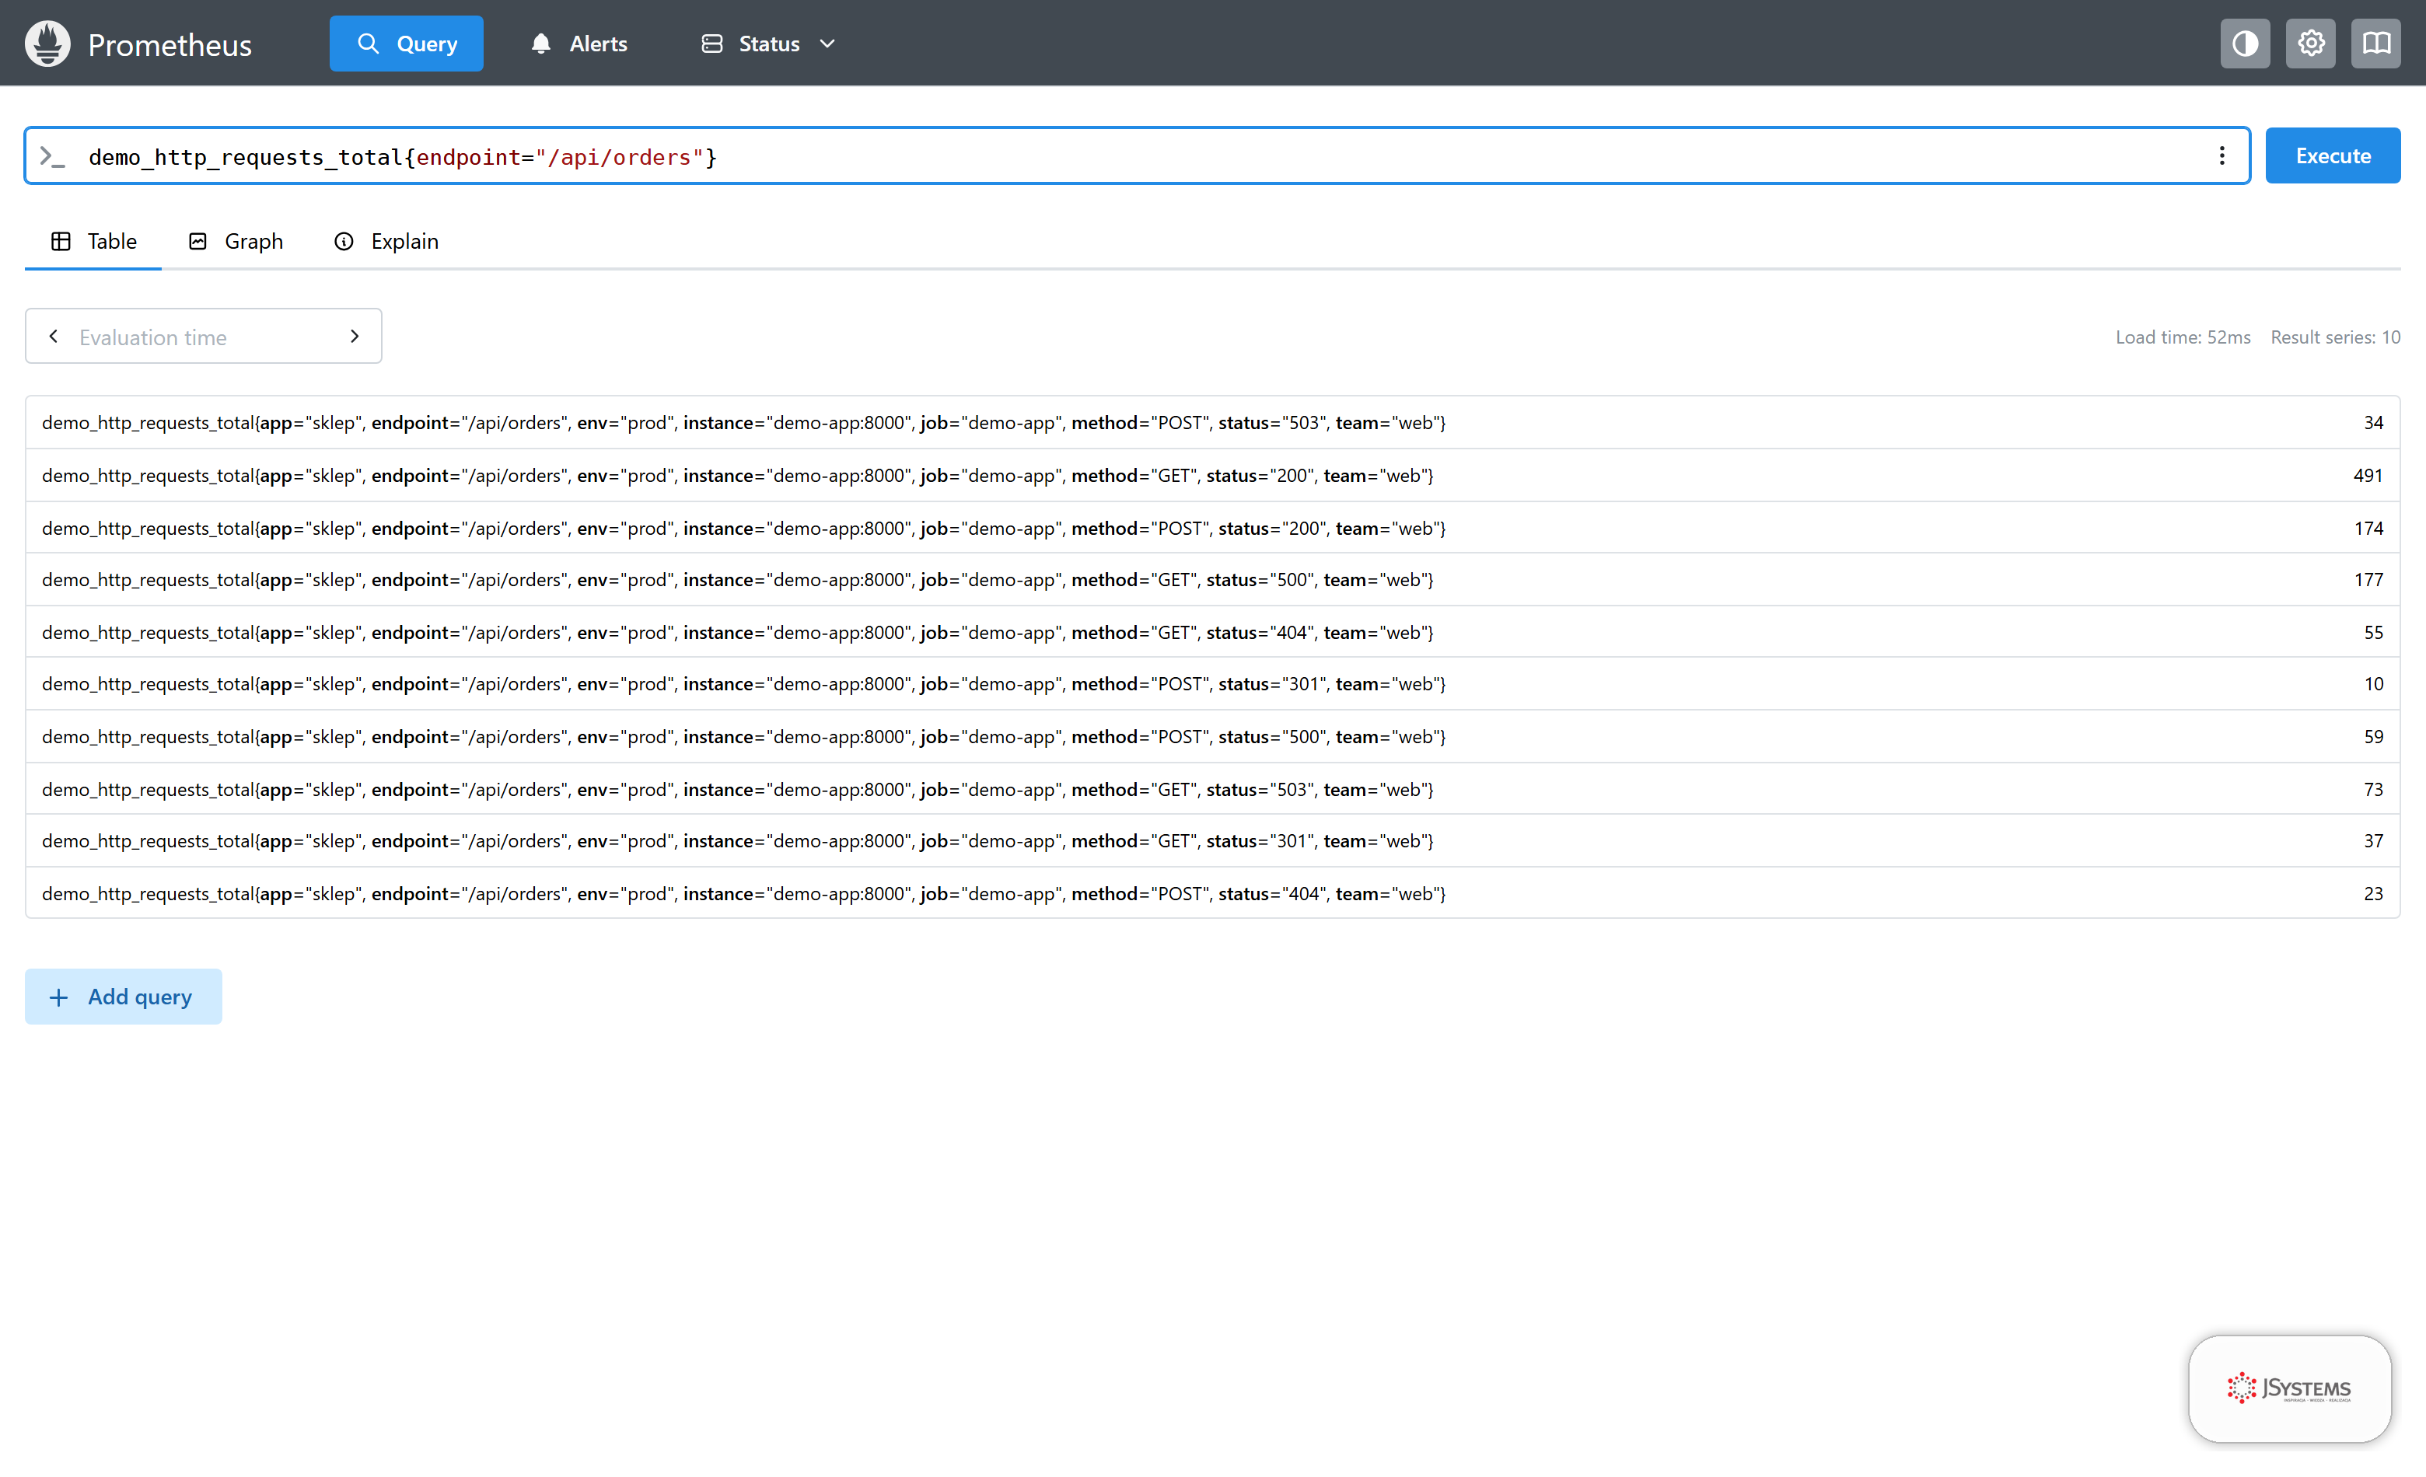Click the value 37 in results

pos(2373,840)
